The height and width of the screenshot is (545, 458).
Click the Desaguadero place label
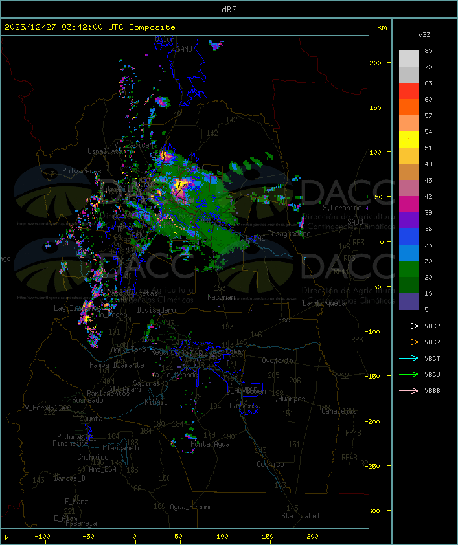289,234
